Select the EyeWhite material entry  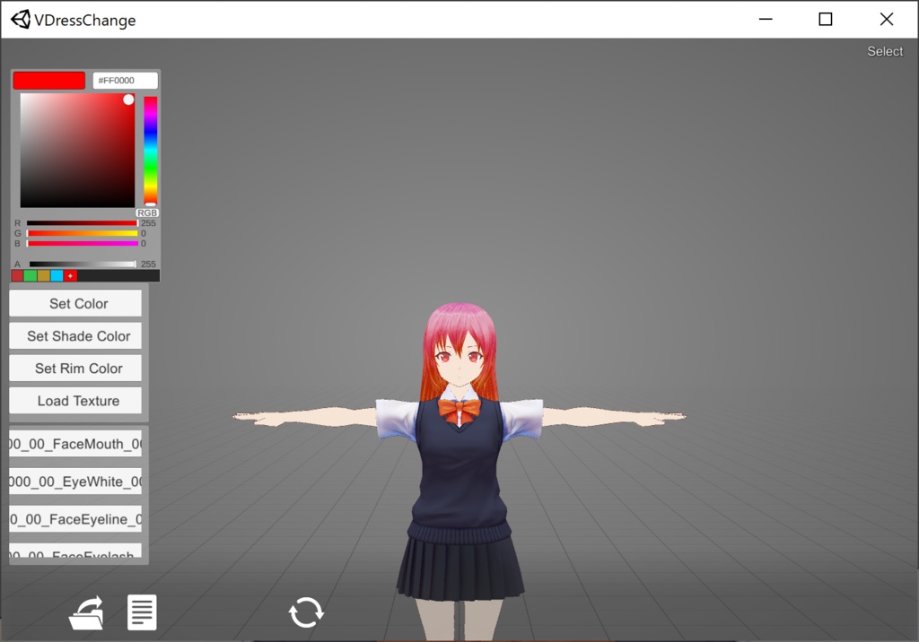coord(74,481)
